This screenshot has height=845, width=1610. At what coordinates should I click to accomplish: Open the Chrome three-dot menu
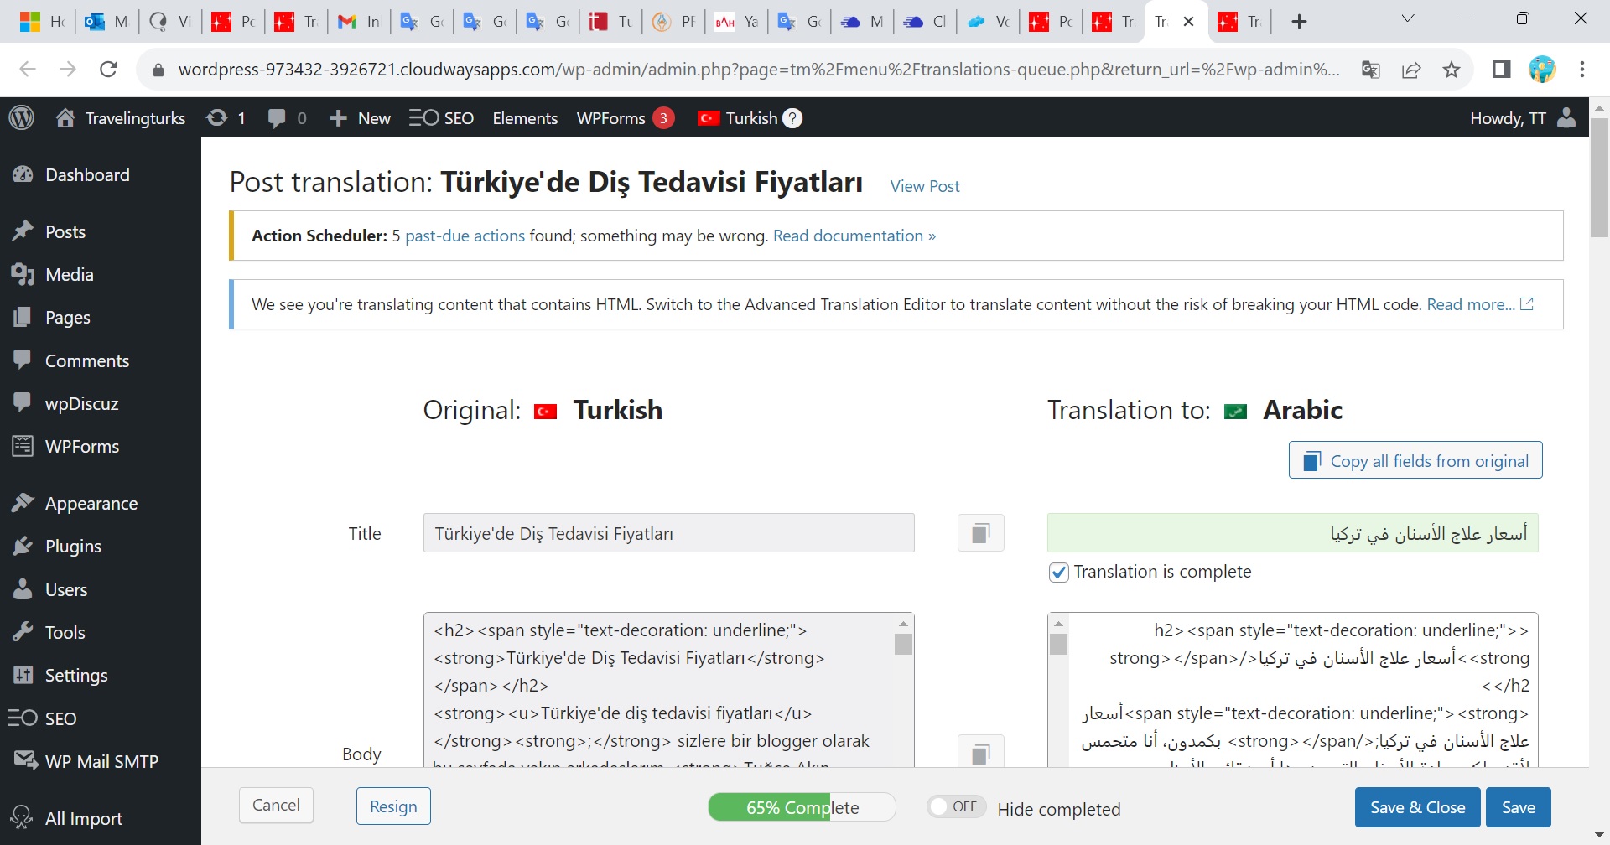1582,69
